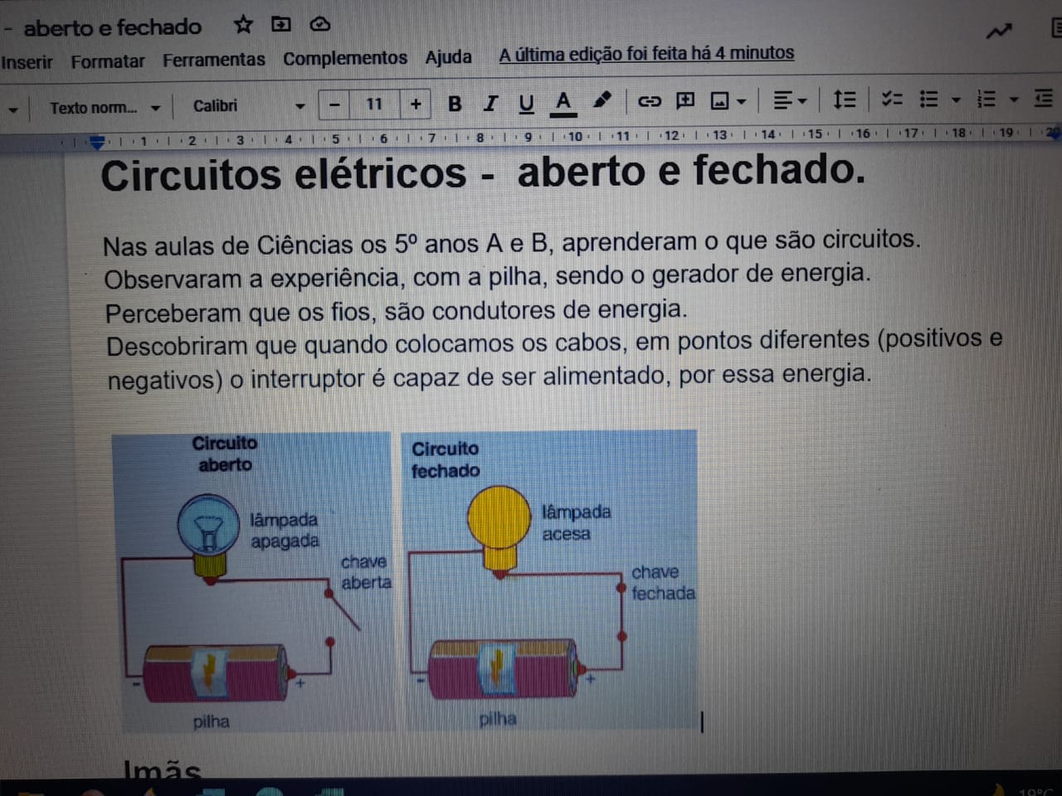Open the Ajuda menu
The height and width of the screenshot is (796, 1062).
tap(448, 57)
